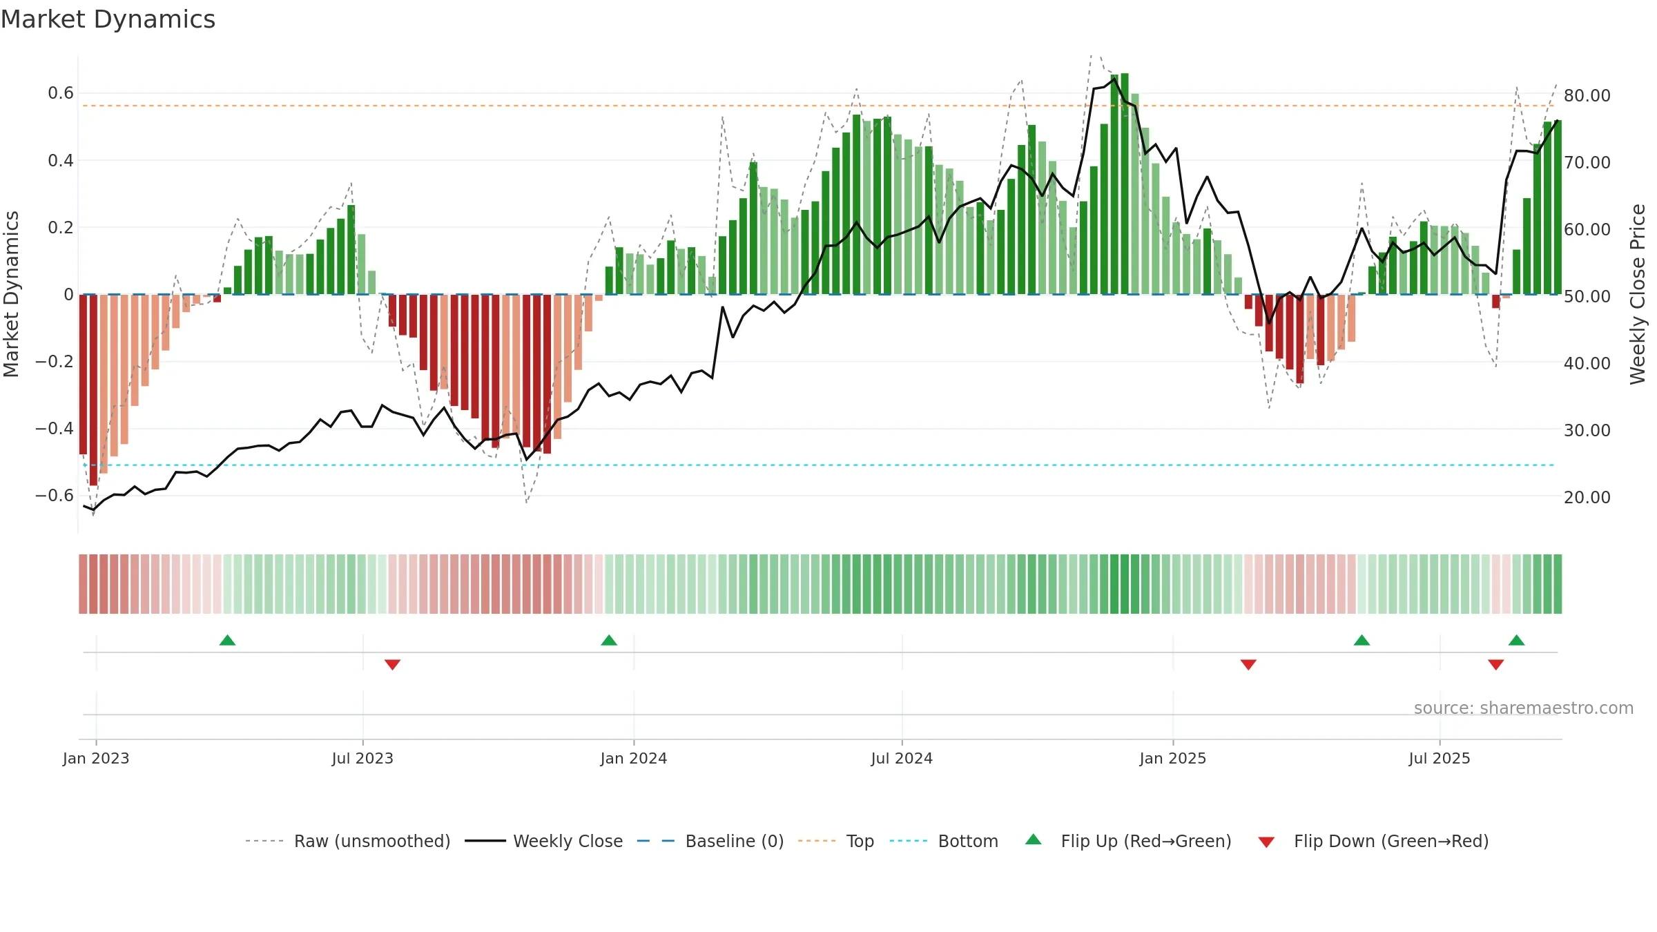Viewport: 1657px width, 932px height.
Task: Click the final green bar at the chart's right edge
Action: tap(1558, 207)
